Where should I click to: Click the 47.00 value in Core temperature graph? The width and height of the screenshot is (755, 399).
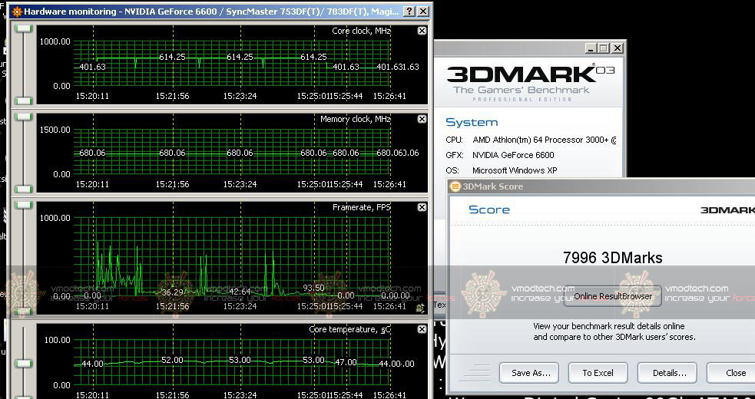pos(346,362)
